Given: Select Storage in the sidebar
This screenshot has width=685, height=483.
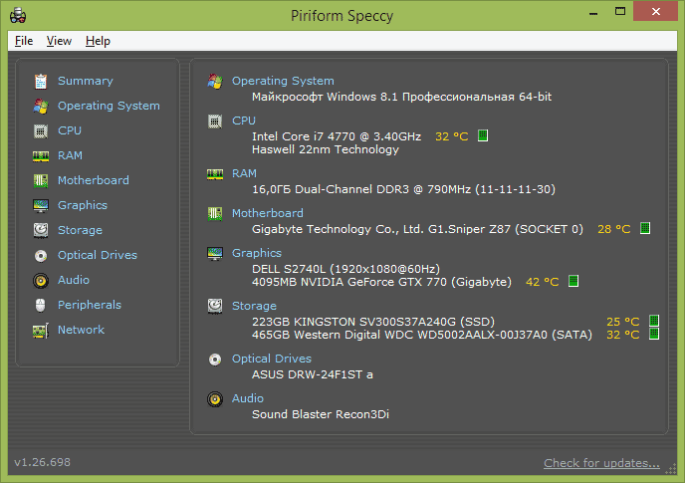Looking at the screenshot, I should coord(80,230).
